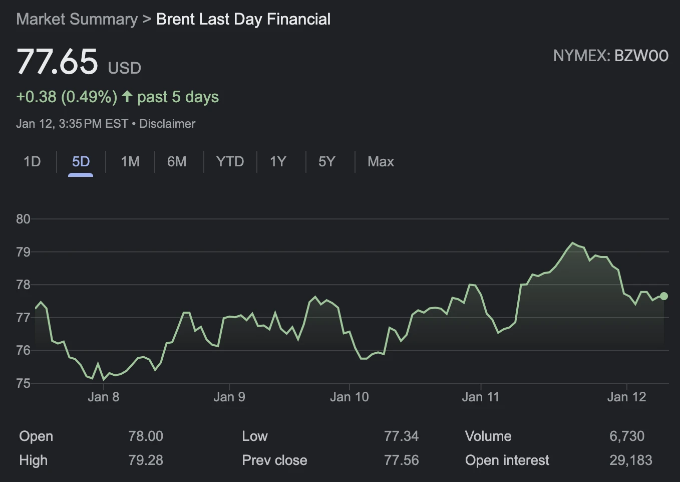
Task: Select the Max range tab
Action: click(x=381, y=161)
